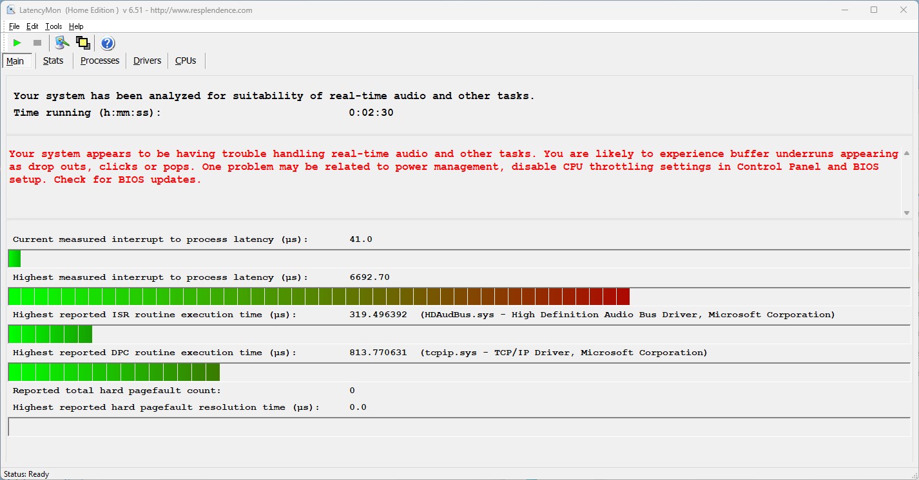Click the 'Reported total hard pagefault count' label

pos(117,391)
